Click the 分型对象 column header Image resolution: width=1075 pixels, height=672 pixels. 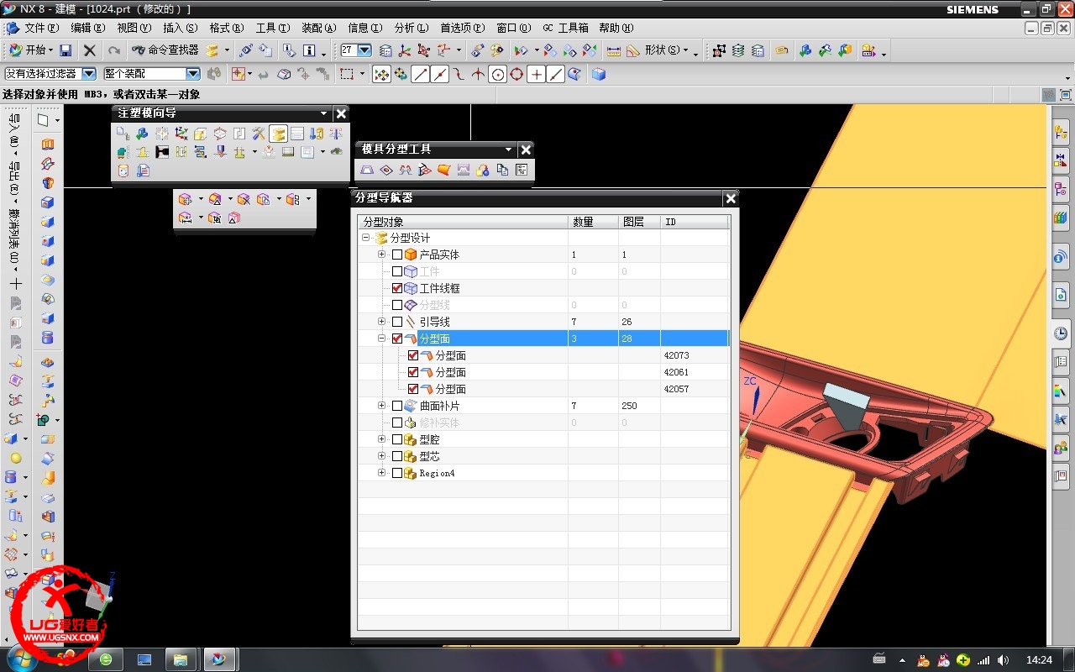coord(464,222)
